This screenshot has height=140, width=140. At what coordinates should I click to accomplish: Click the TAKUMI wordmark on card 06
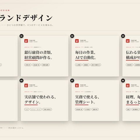[32, 85]
